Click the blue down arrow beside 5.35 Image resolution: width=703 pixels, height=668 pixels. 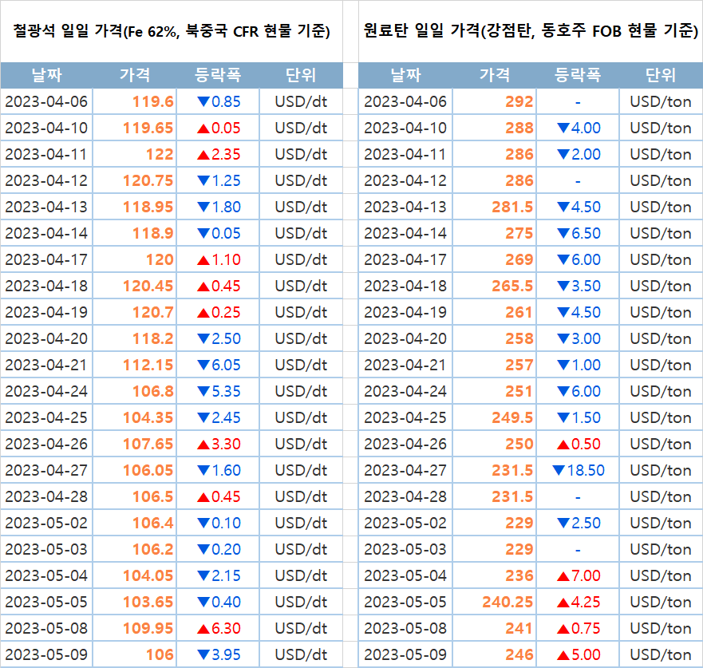pos(203,391)
